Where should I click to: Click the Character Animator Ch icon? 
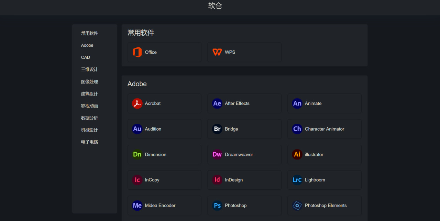pos(297,129)
